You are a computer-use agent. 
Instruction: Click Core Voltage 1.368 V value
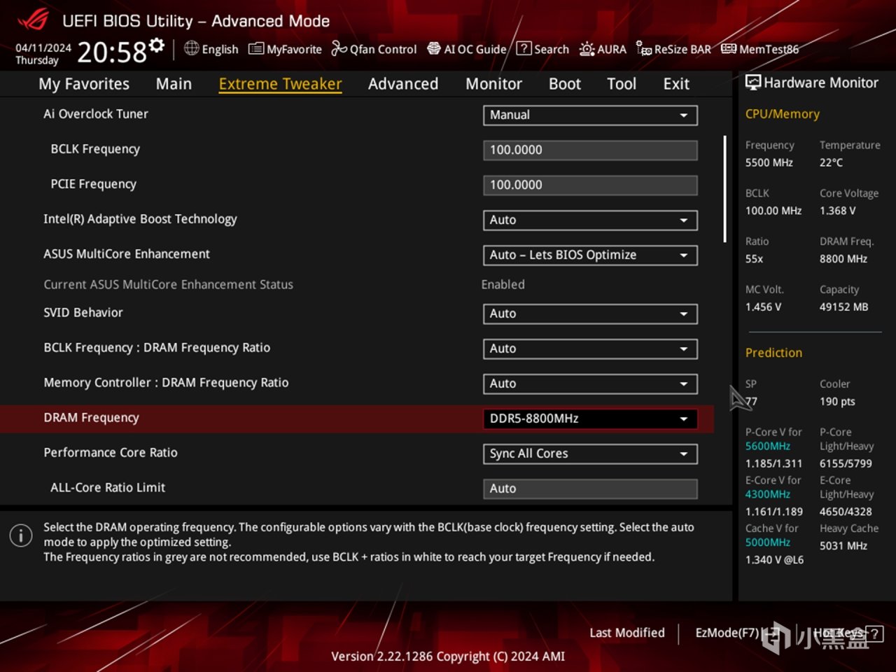837,211
